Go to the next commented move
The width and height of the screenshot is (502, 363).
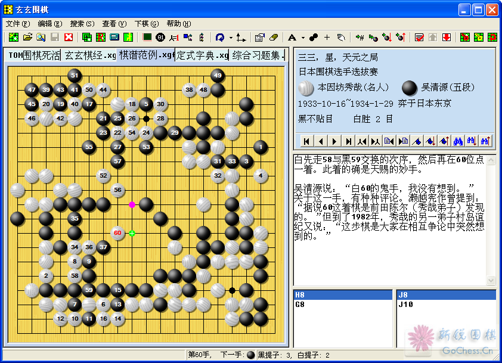[x=403, y=141]
